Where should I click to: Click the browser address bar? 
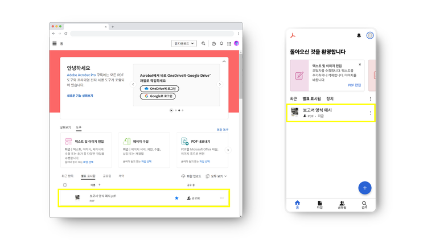pos(152,34)
